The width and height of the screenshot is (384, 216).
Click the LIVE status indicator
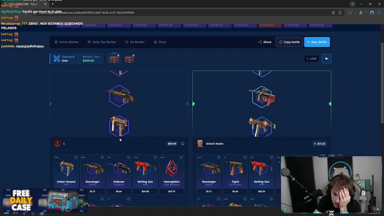click(x=311, y=59)
